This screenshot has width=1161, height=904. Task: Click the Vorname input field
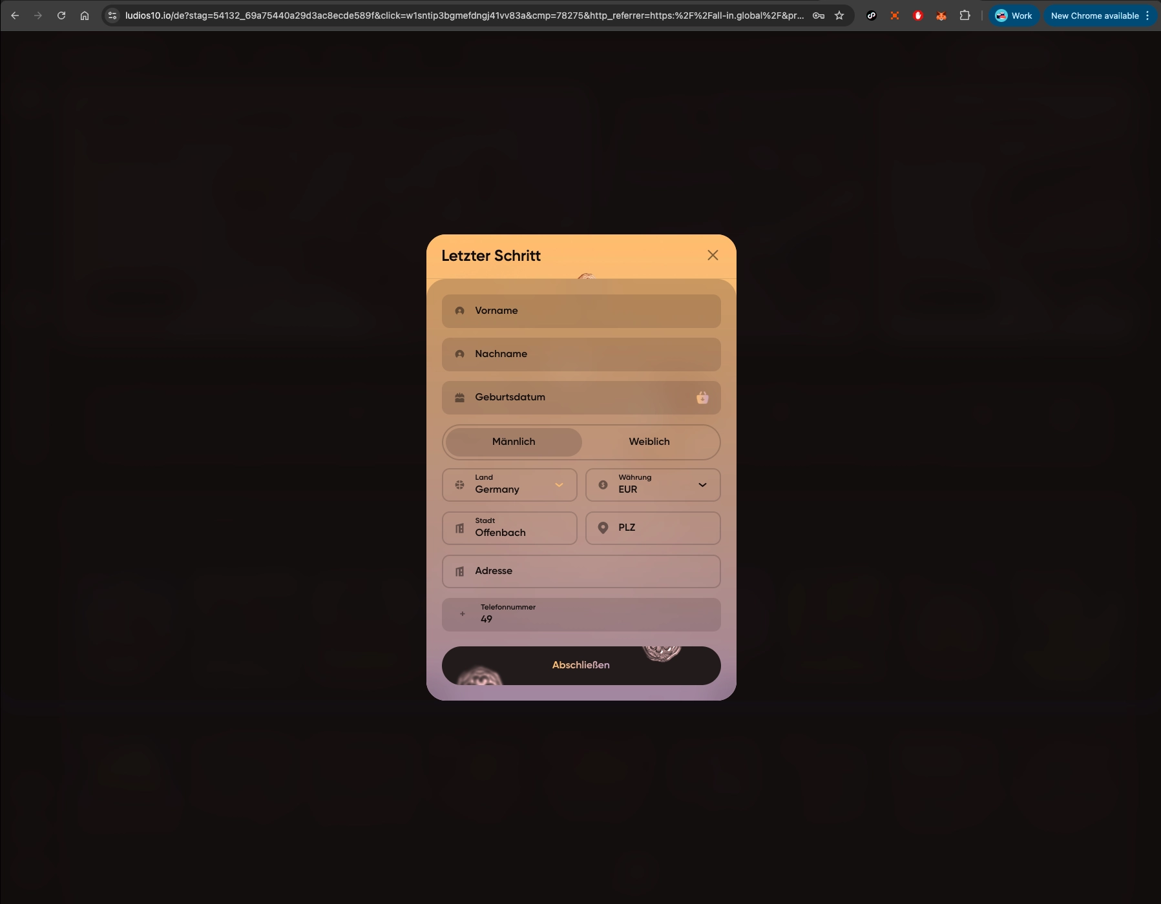click(581, 311)
